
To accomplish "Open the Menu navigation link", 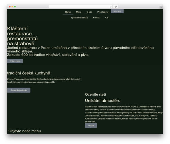I will pos(79,12).
